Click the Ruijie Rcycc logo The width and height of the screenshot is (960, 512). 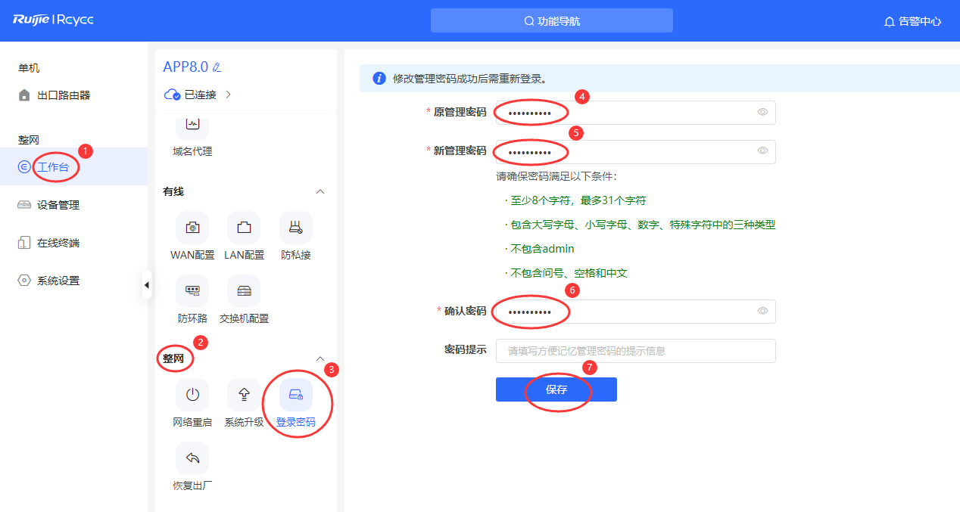[x=53, y=20]
